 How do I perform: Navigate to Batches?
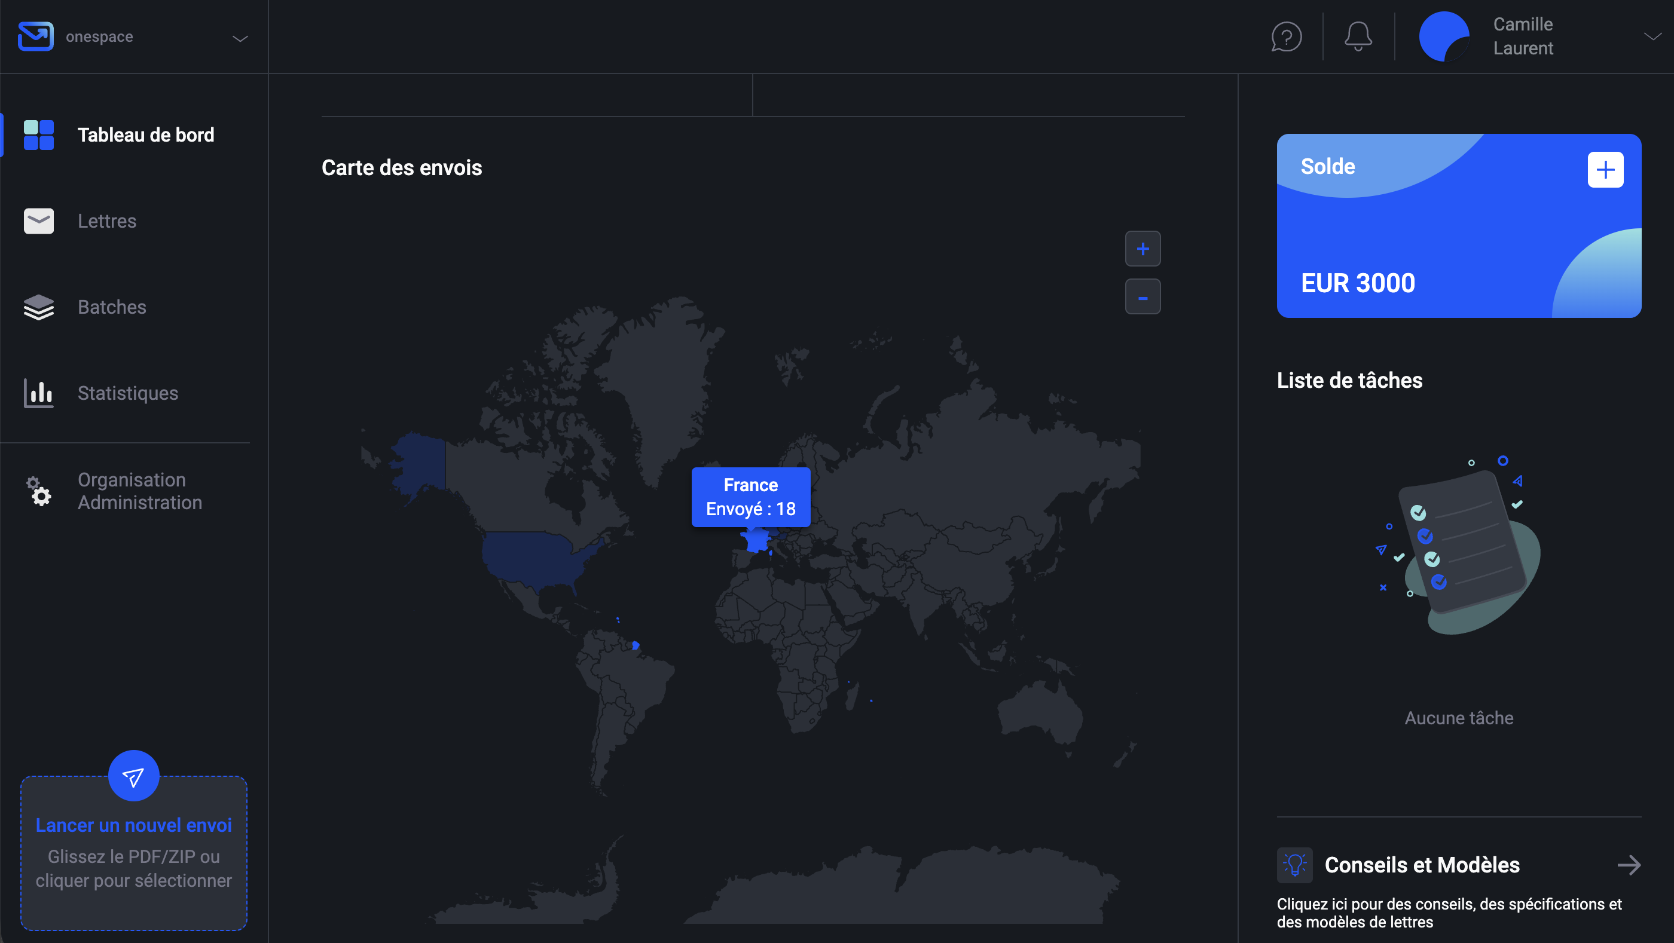[112, 307]
